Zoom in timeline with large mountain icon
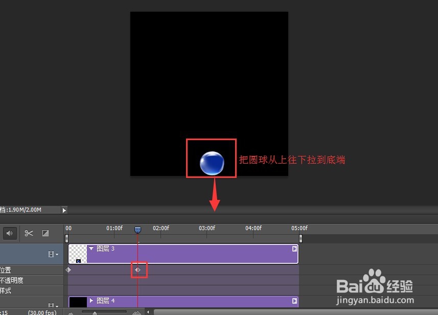438x315 pixels. [x=136, y=311]
